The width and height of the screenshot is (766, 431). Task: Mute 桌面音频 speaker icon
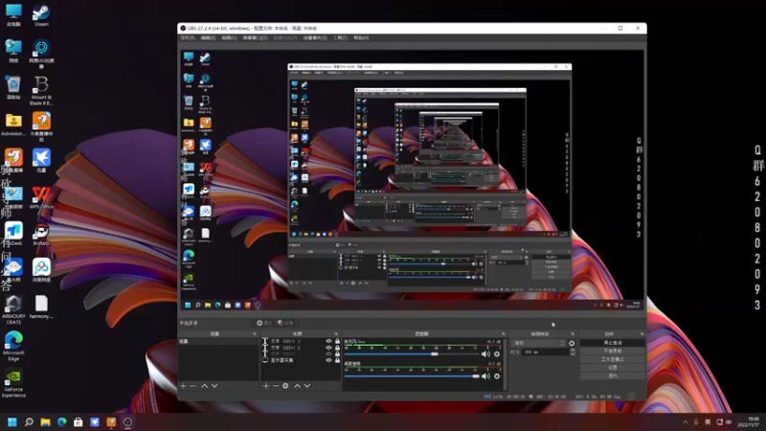coord(485,375)
